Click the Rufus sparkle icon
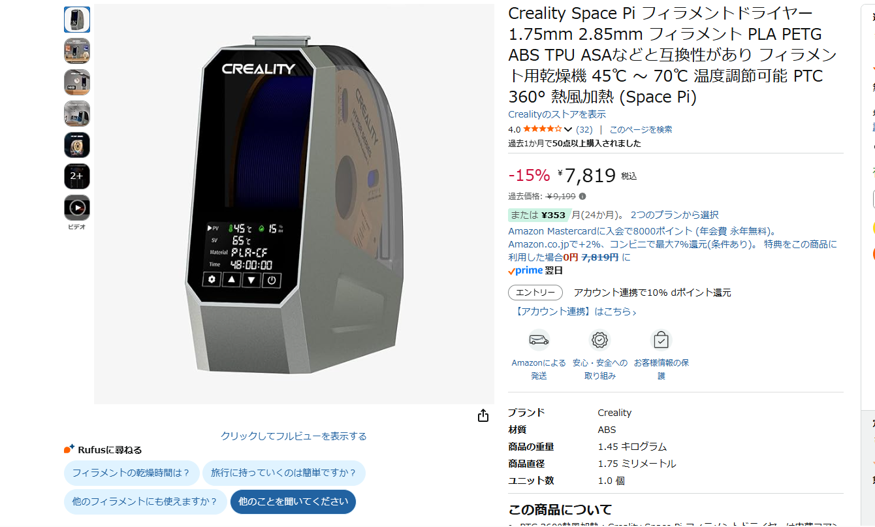Image resolution: width=875 pixels, height=527 pixels. pos(69,449)
